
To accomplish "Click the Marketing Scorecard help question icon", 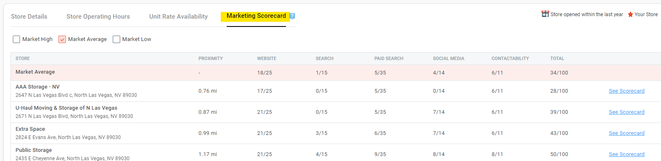I will 292,16.
